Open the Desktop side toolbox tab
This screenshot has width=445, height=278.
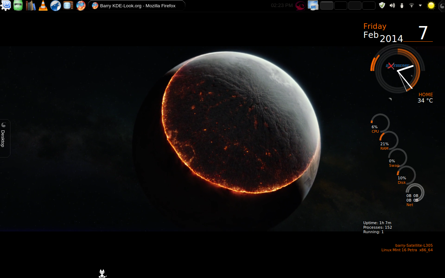pos(4,138)
